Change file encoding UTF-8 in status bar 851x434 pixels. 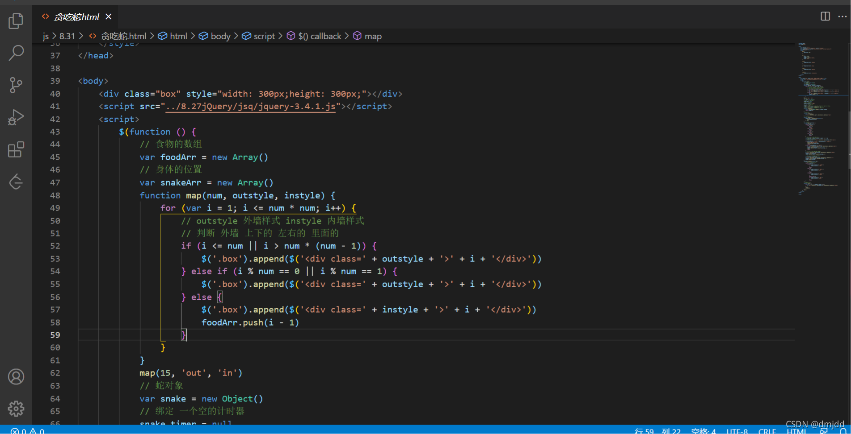[737, 431]
